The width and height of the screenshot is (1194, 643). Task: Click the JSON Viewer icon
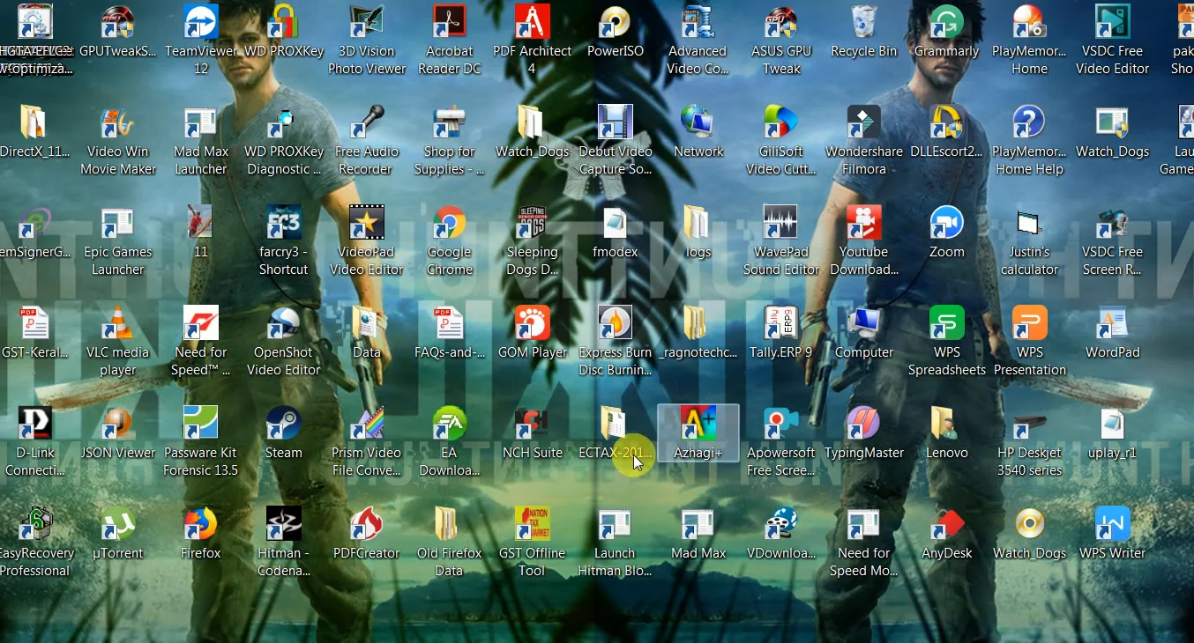point(118,424)
